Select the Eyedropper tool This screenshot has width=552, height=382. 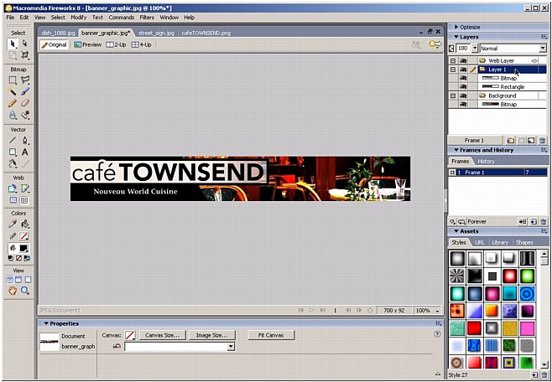point(13,224)
